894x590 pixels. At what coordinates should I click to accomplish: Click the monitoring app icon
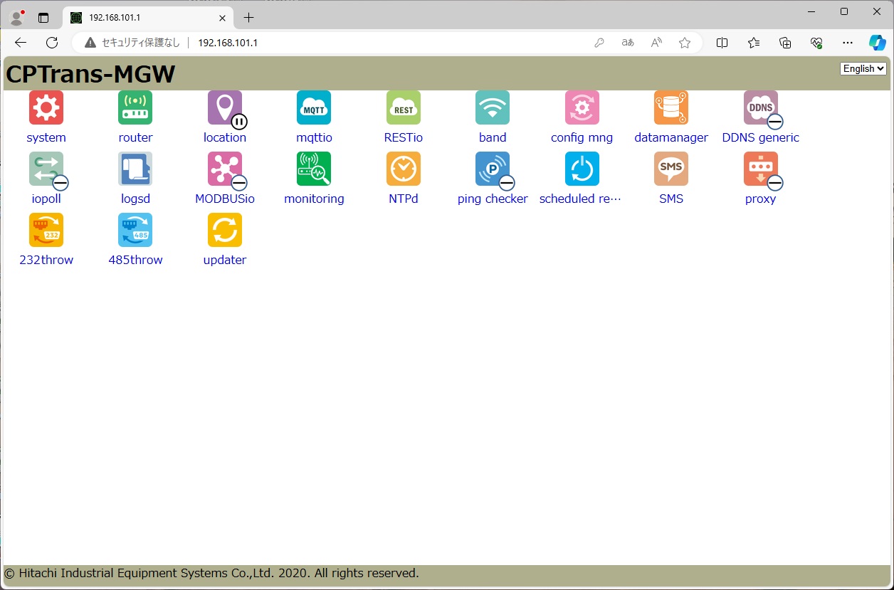coord(314,169)
